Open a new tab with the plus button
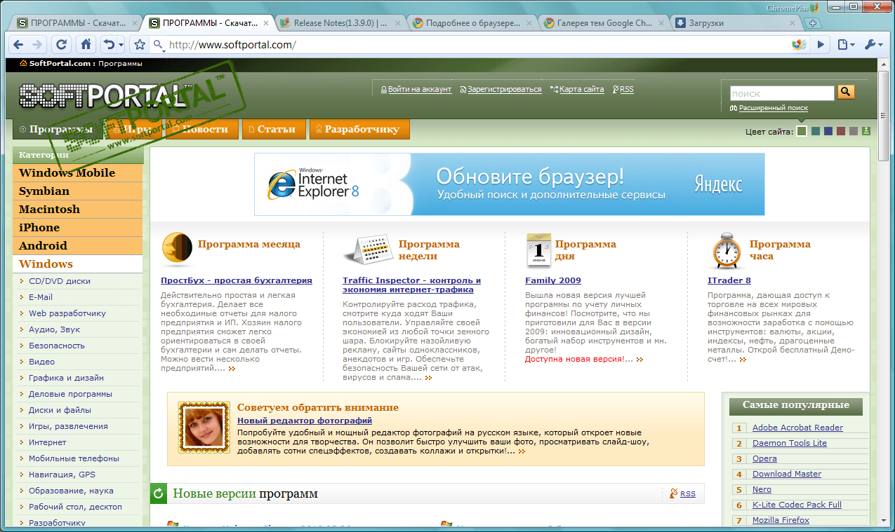 [x=812, y=23]
